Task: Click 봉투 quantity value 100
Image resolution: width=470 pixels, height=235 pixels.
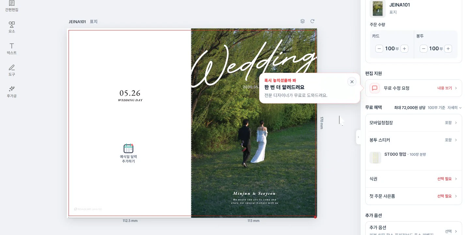Action: click(434, 49)
